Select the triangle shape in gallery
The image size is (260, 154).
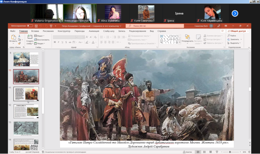click(162, 39)
